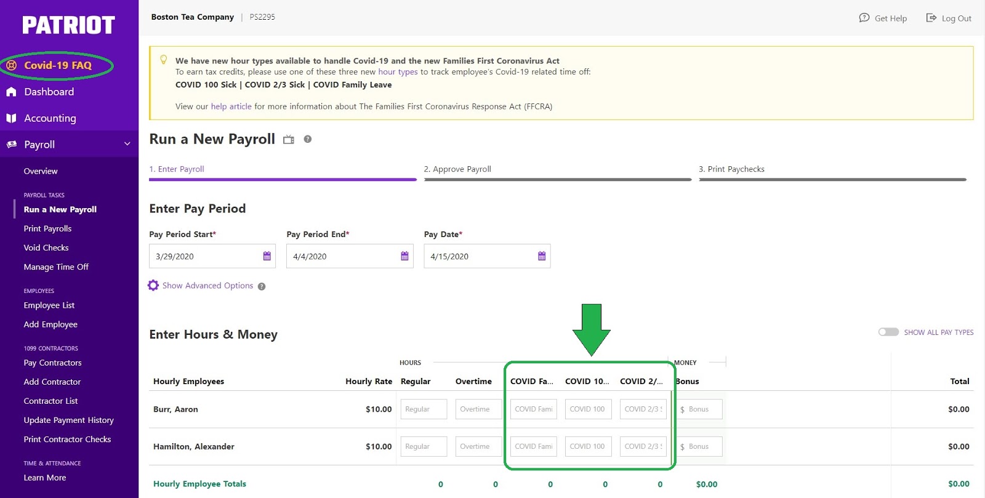985x498 pixels.
Task: Click Regular hours field for Hamilton, Alexander
Action: [424, 446]
